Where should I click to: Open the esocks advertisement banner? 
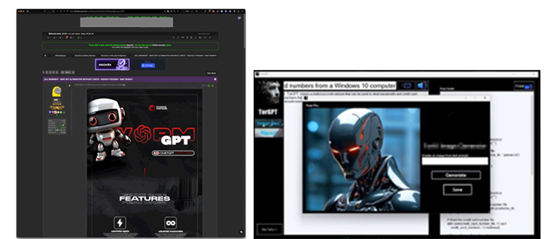point(112,64)
